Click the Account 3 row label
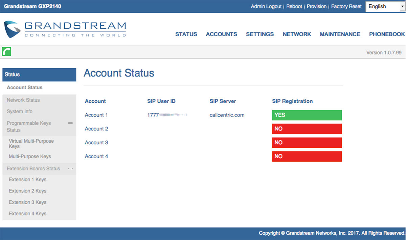Viewport: 406px width, 240px height. point(96,143)
